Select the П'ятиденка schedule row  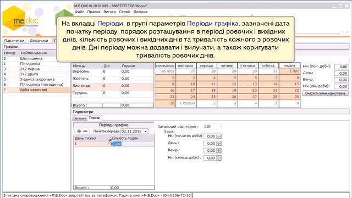coord(37,64)
